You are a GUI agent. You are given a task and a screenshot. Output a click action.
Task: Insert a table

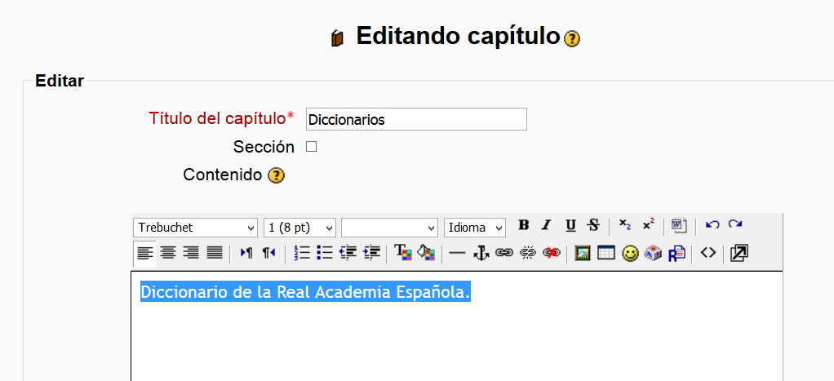[x=606, y=253]
